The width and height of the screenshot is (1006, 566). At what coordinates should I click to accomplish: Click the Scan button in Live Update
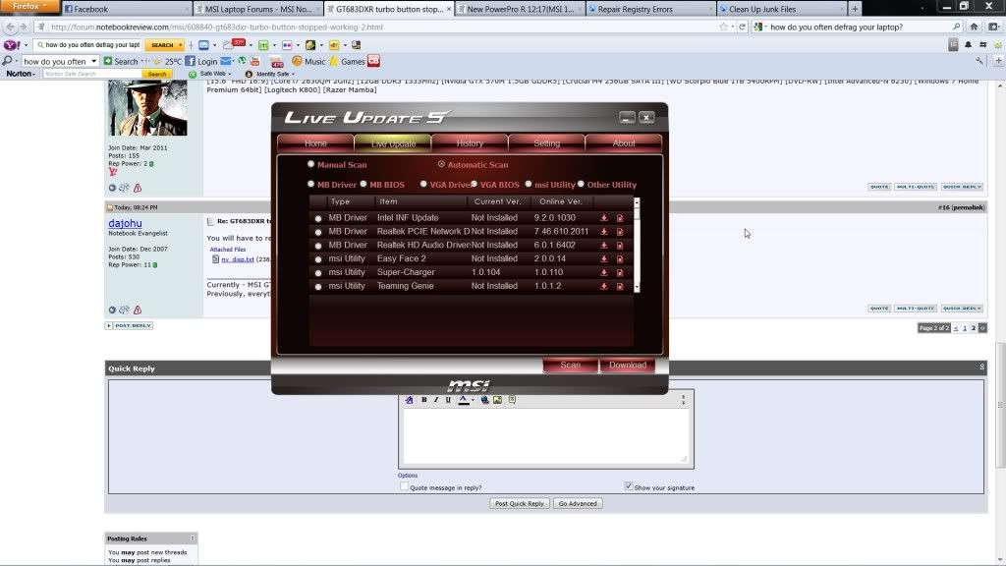click(571, 366)
